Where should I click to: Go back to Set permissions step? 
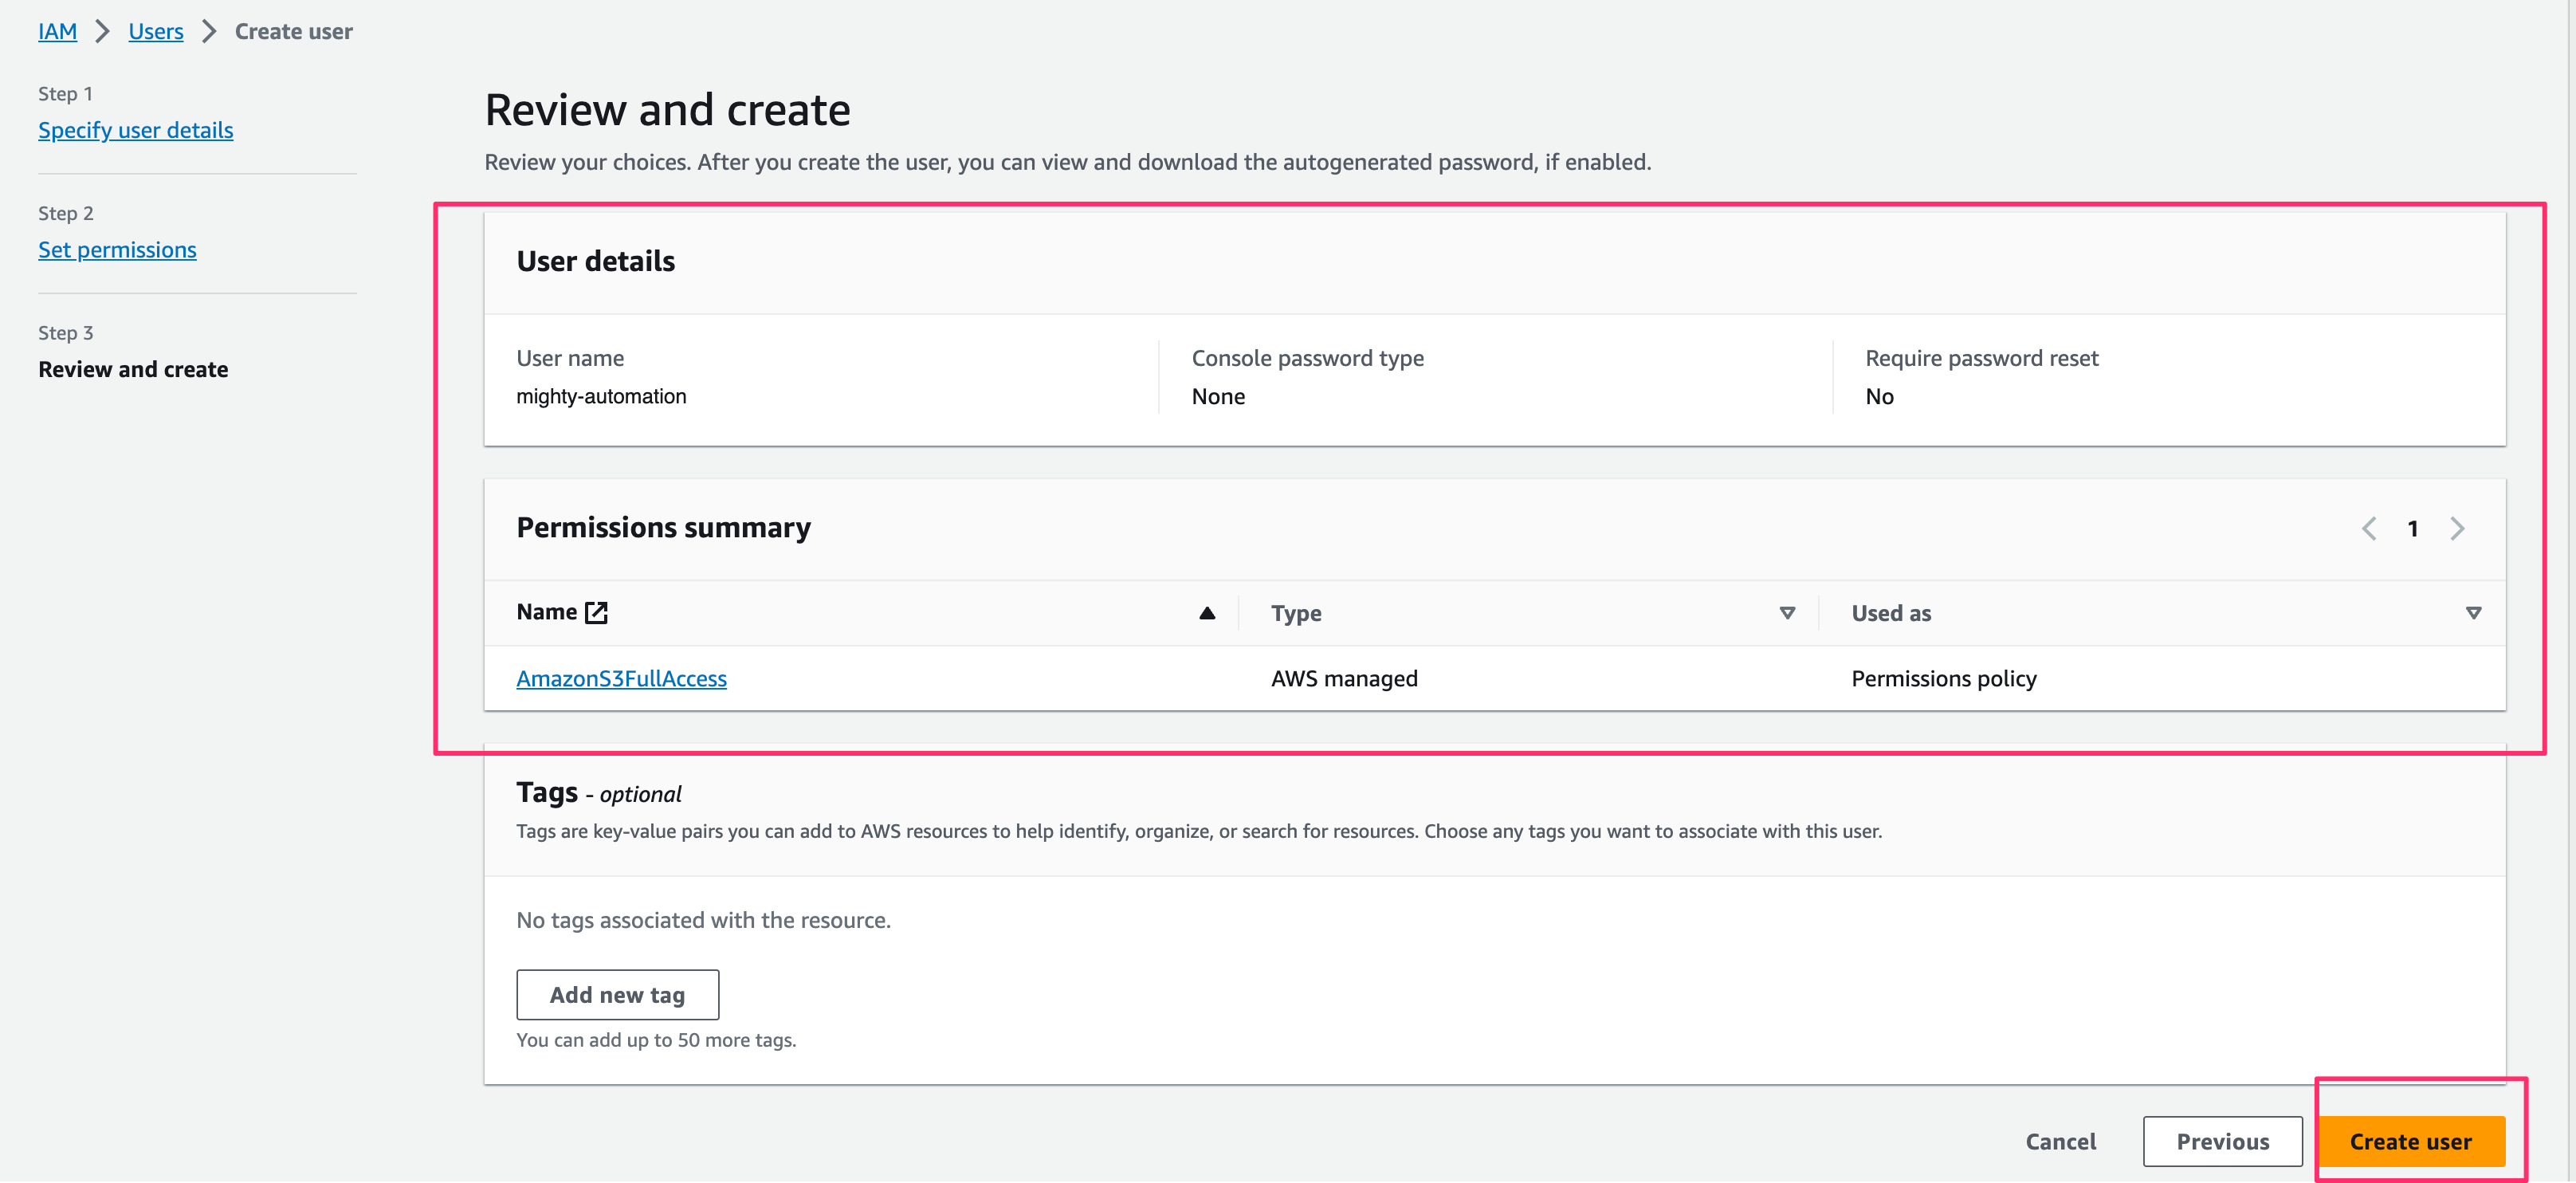tap(117, 249)
